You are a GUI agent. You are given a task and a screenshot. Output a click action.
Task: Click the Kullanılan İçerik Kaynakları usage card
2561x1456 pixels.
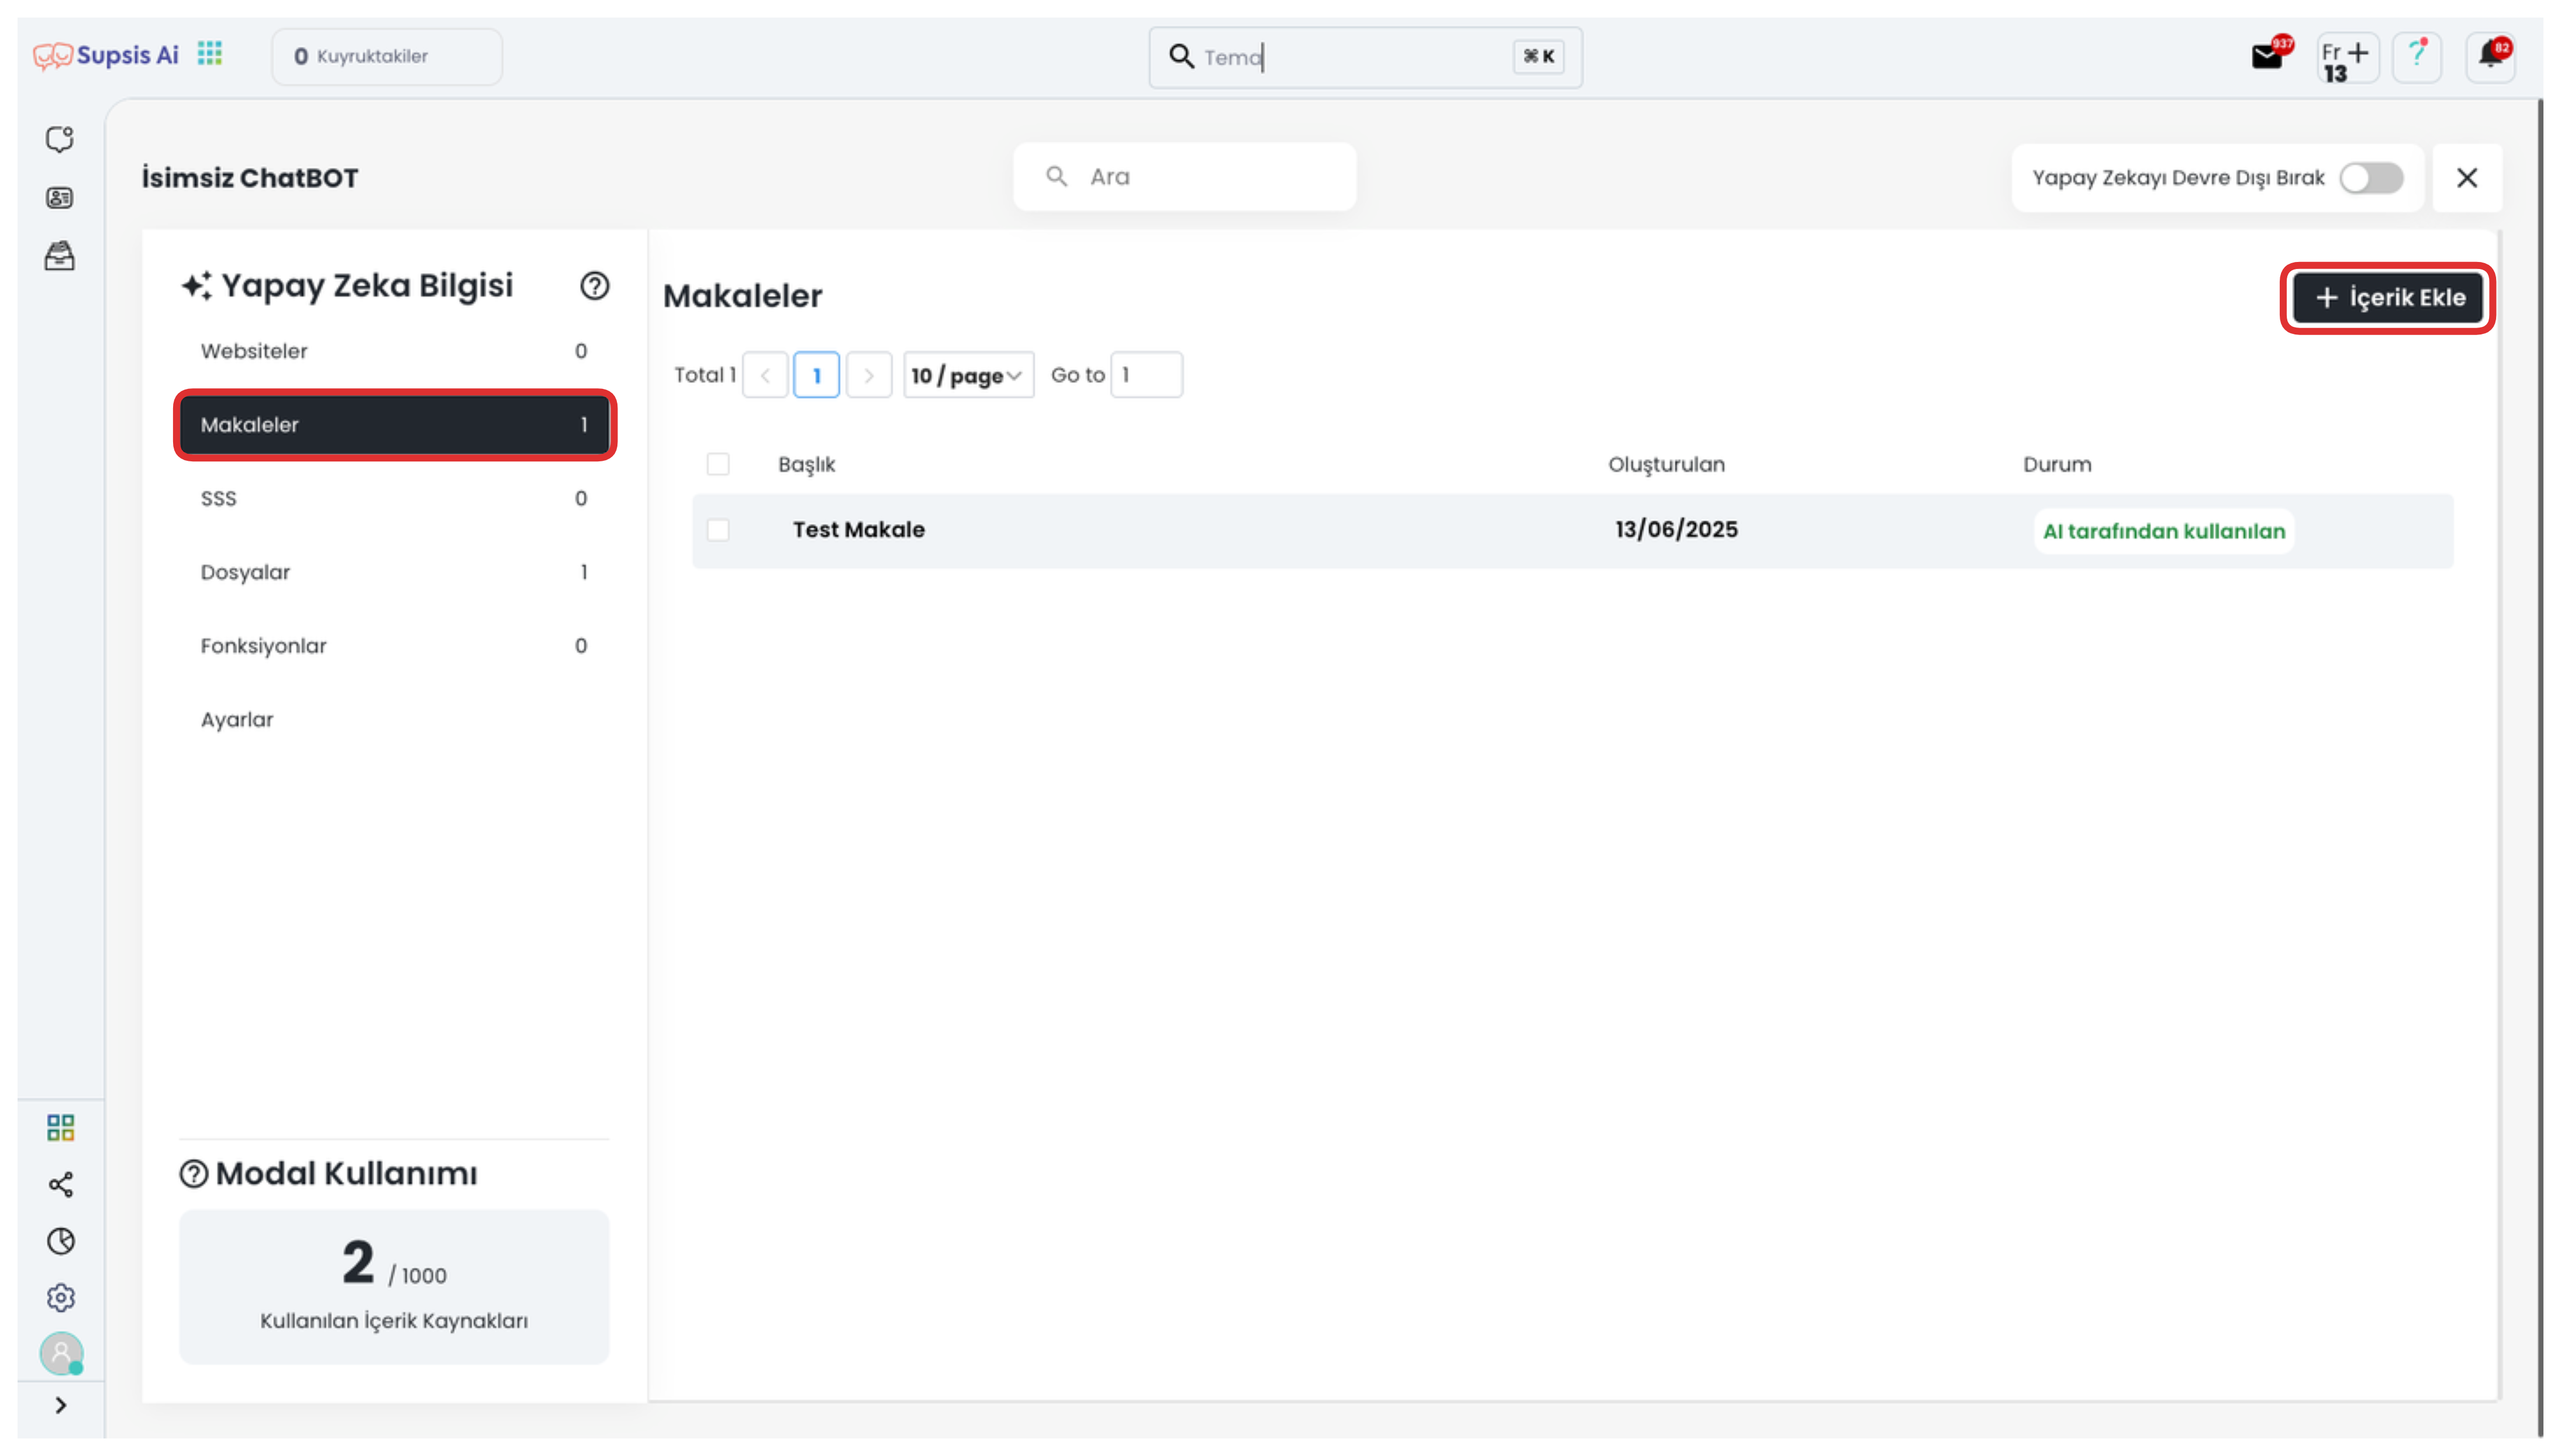(394, 1287)
